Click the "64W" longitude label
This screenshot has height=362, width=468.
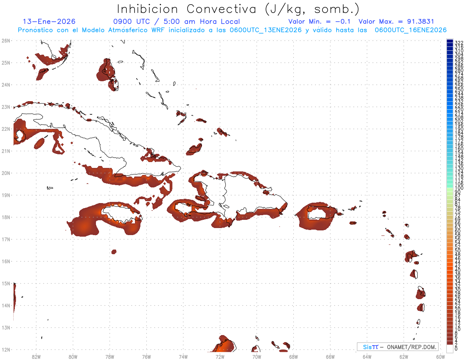(x=367, y=357)
